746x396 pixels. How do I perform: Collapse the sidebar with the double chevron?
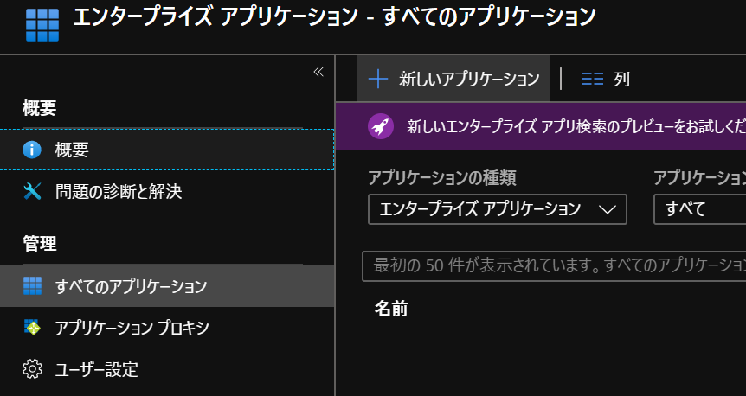(318, 72)
